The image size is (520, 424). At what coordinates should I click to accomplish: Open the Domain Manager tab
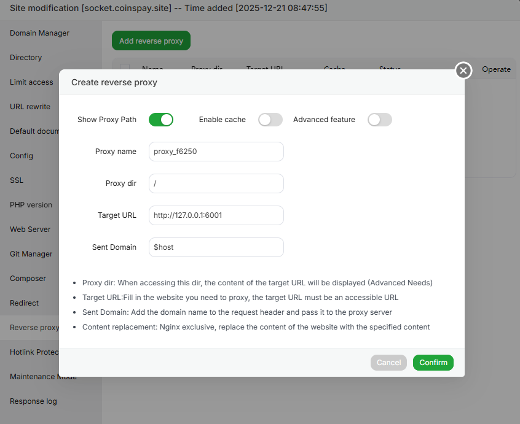click(39, 33)
